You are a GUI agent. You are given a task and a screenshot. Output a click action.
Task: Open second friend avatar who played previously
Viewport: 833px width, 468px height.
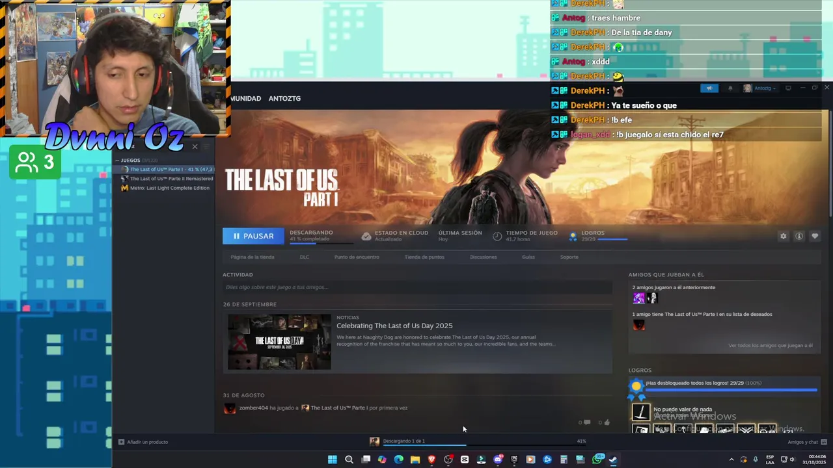652,298
